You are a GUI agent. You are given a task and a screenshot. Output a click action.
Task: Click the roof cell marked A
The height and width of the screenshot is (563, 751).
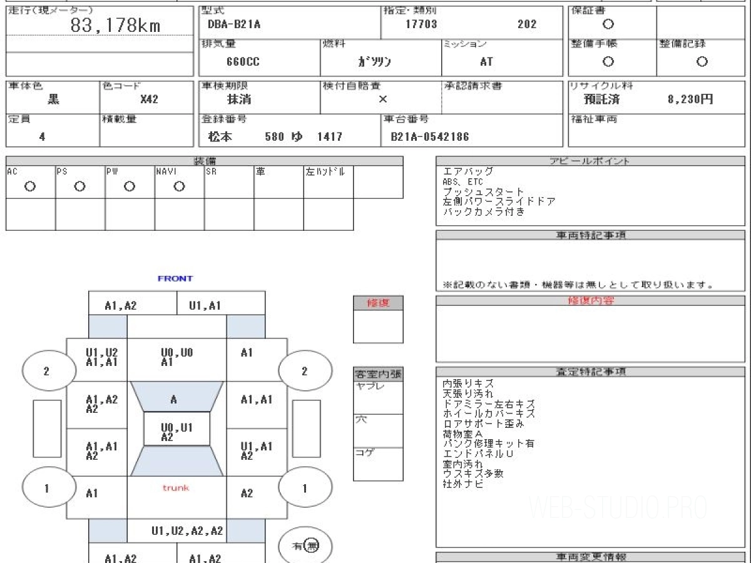pyautogui.click(x=176, y=396)
